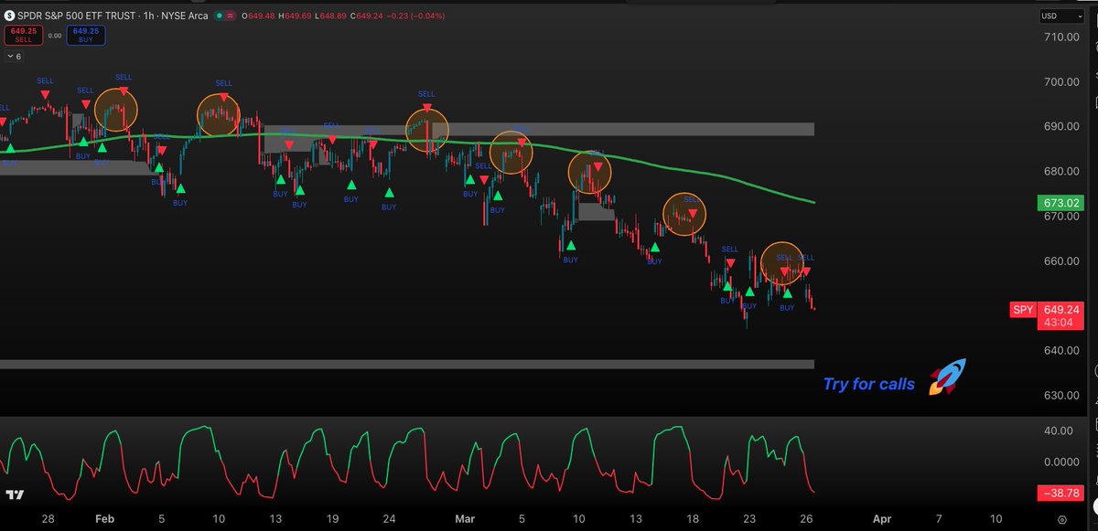The width and height of the screenshot is (1098, 531).
Task: Click the 630.00 price axis label
Action: [1062, 396]
